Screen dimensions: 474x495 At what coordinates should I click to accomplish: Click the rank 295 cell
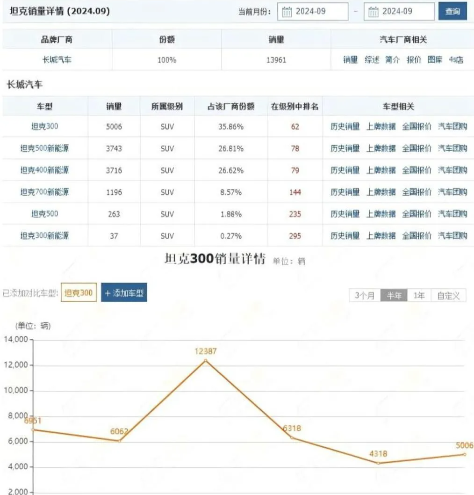(x=295, y=236)
